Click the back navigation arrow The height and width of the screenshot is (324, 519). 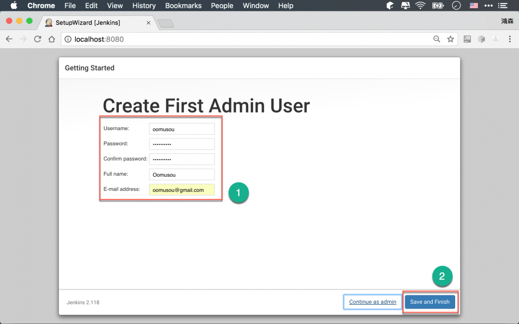(9, 39)
